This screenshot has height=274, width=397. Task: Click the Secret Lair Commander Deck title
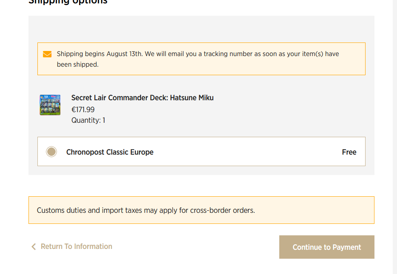point(142,98)
